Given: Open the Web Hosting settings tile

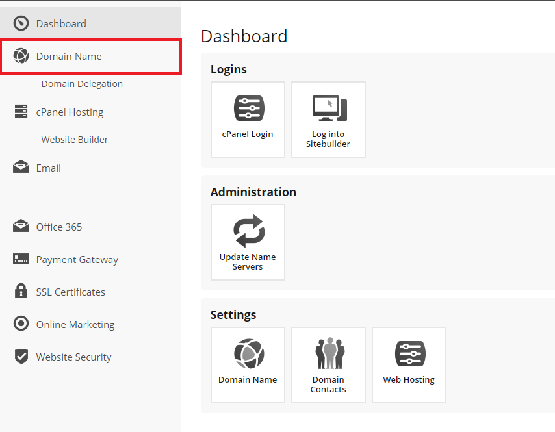Looking at the screenshot, I should pos(409,365).
